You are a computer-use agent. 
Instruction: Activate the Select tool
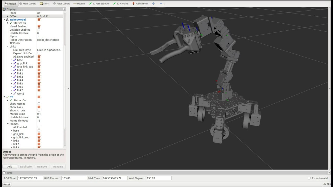44,4
